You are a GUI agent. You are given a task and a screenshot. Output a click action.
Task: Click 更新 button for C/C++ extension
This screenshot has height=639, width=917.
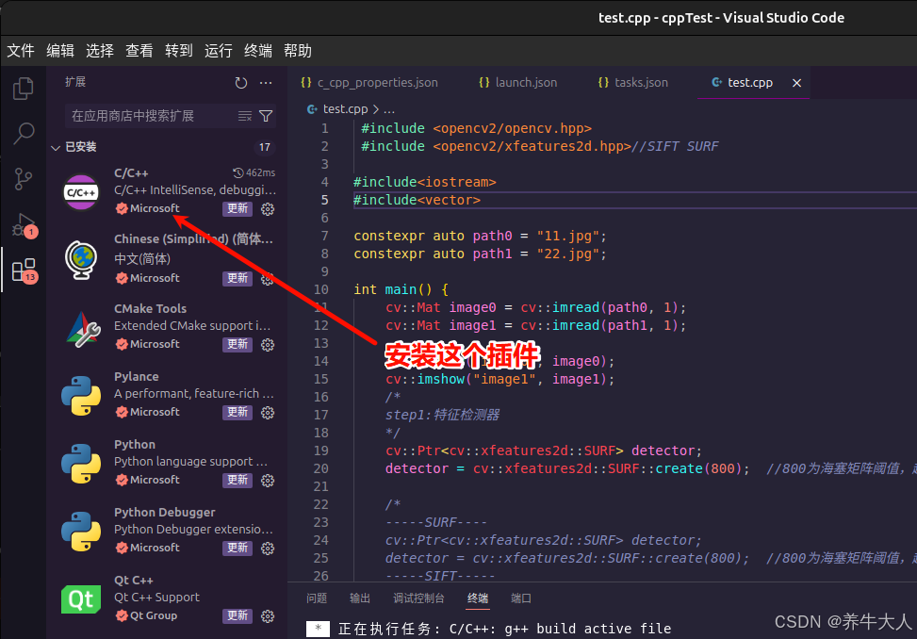[x=237, y=208]
